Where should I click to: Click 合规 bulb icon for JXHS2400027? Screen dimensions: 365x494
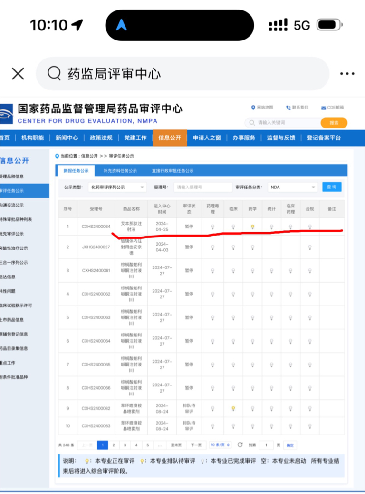[x=309, y=247]
